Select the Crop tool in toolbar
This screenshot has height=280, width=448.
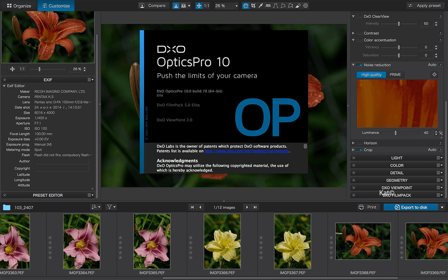tap(253, 6)
